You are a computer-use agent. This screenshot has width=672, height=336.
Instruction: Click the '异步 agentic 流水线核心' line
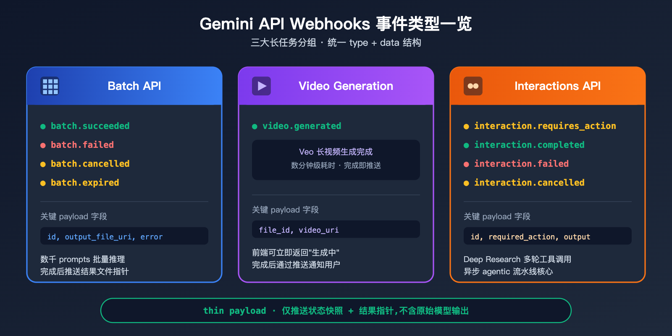point(508,271)
